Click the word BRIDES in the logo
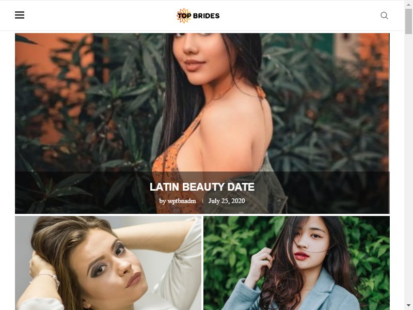 (206, 16)
